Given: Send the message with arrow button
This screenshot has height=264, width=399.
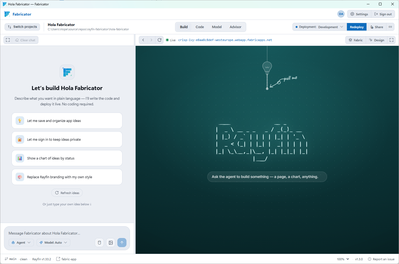Looking at the screenshot, I should click(122, 243).
